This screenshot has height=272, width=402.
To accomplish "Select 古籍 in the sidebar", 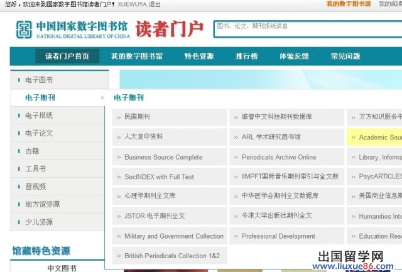I will coord(58,151).
